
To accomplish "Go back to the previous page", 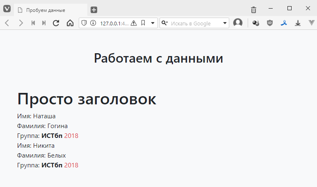I will (x=7, y=23).
